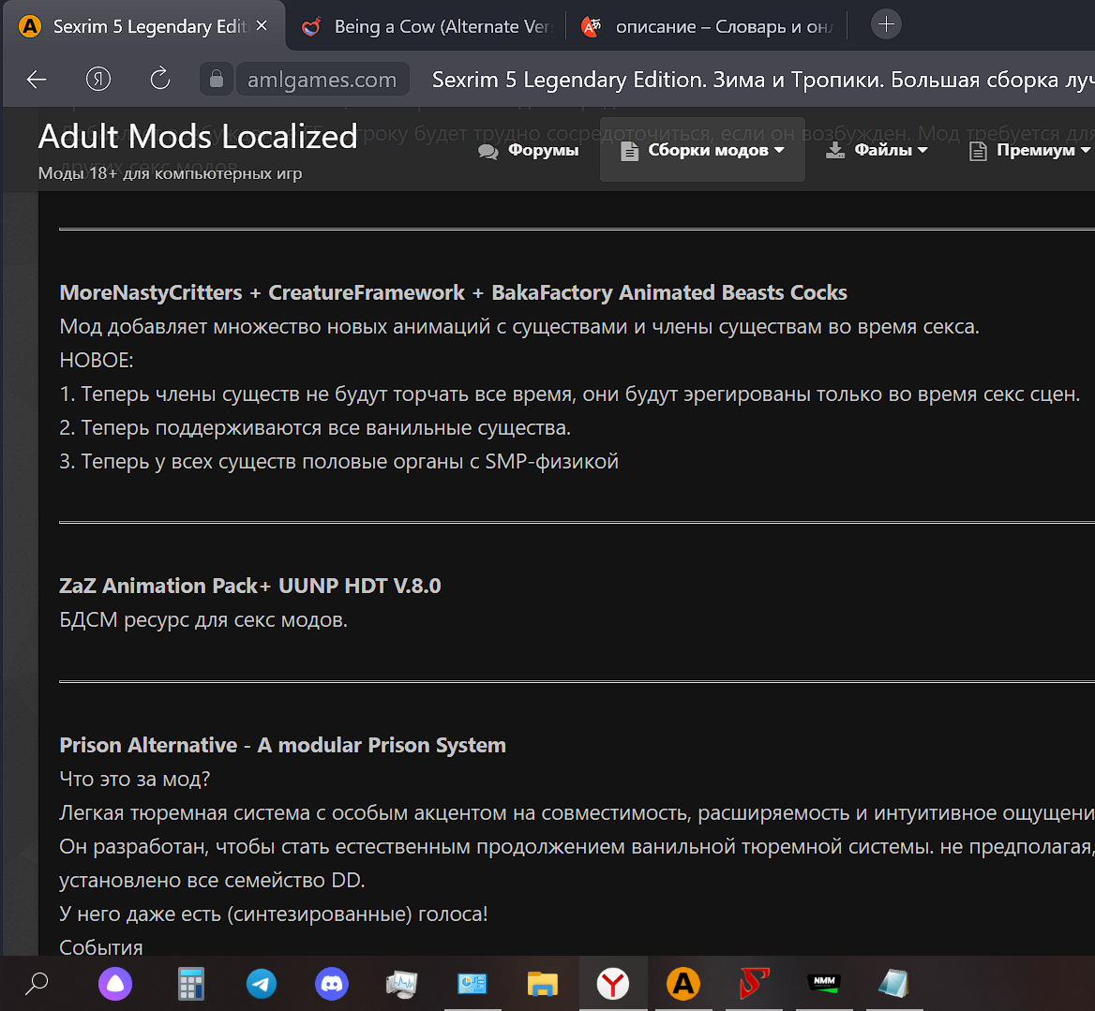This screenshot has width=1095, height=1011.
Task: Open the Adult Mods Localized site logo
Action: pos(198,136)
